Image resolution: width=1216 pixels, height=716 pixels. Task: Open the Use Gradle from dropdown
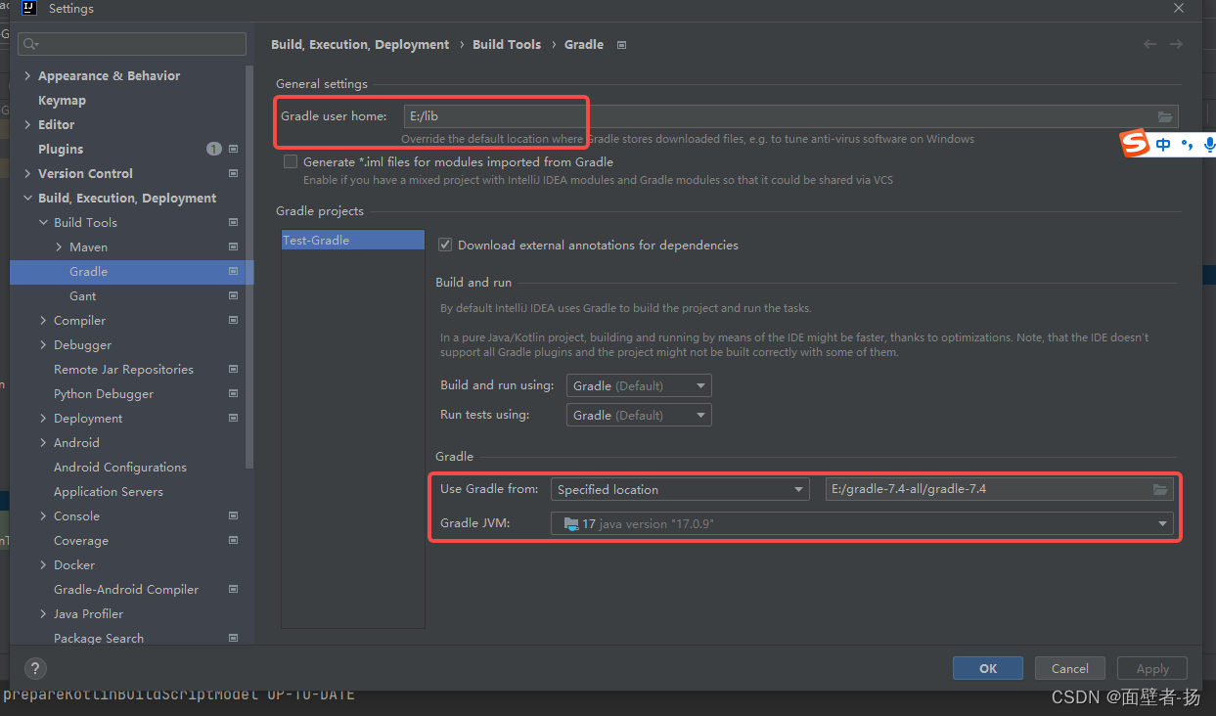click(x=680, y=489)
